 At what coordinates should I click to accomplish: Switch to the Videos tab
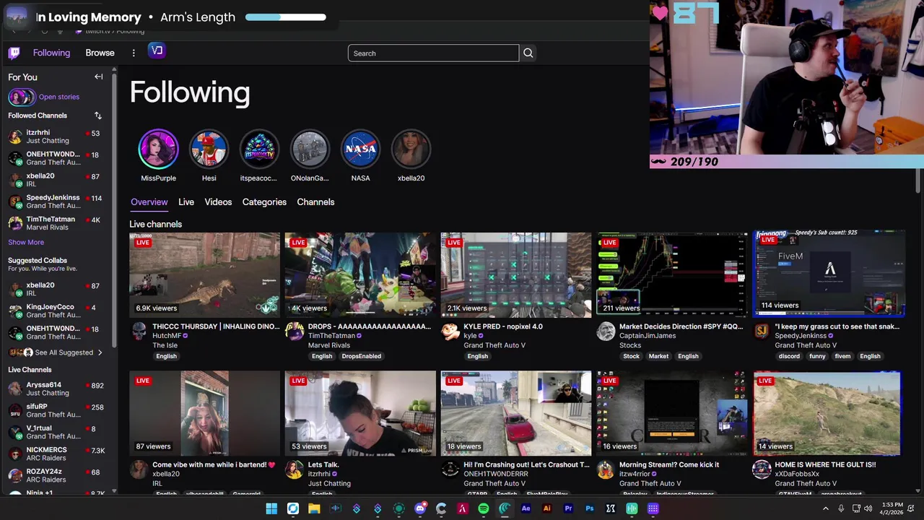tap(218, 202)
